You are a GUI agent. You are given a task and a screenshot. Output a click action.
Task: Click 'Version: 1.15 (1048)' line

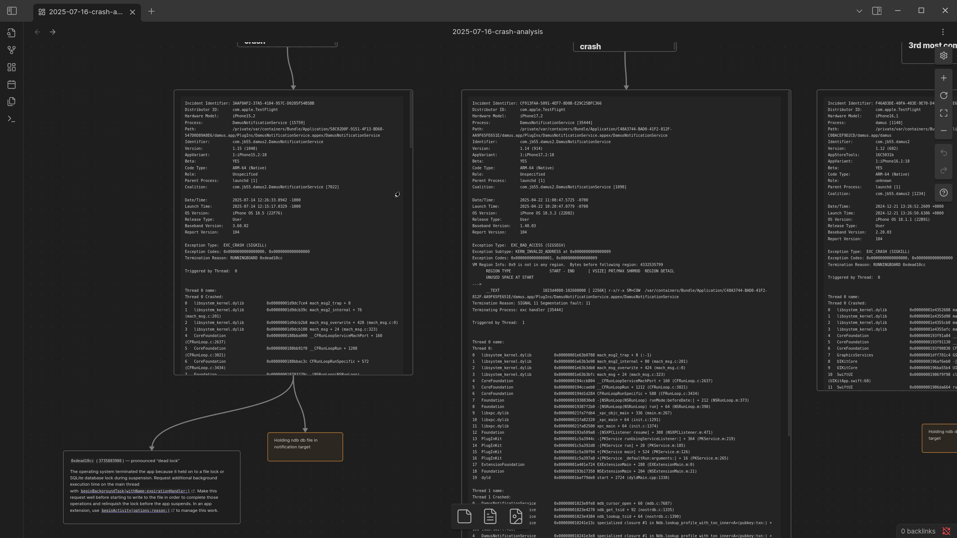(221, 148)
